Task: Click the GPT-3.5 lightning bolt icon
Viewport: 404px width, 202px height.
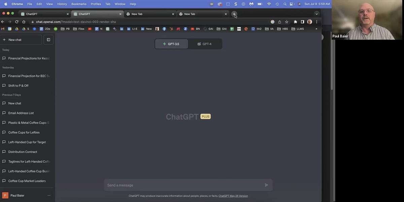Action: (x=164, y=43)
